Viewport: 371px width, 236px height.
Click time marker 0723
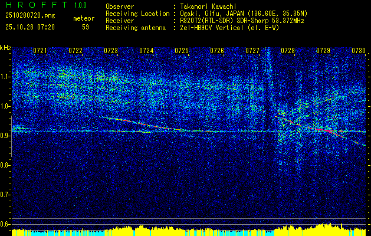pyautogui.click(x=111, y=51)
